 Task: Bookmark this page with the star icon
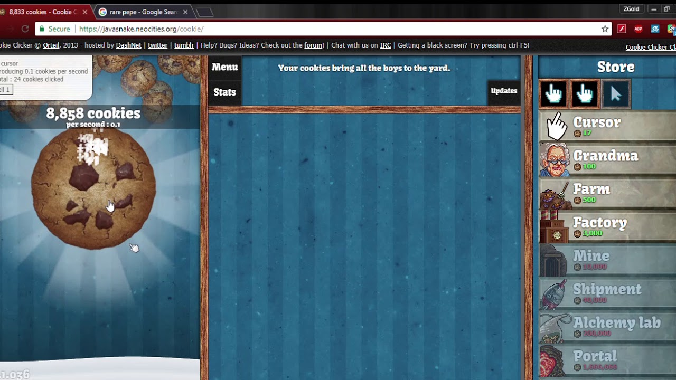click(605, 29)
